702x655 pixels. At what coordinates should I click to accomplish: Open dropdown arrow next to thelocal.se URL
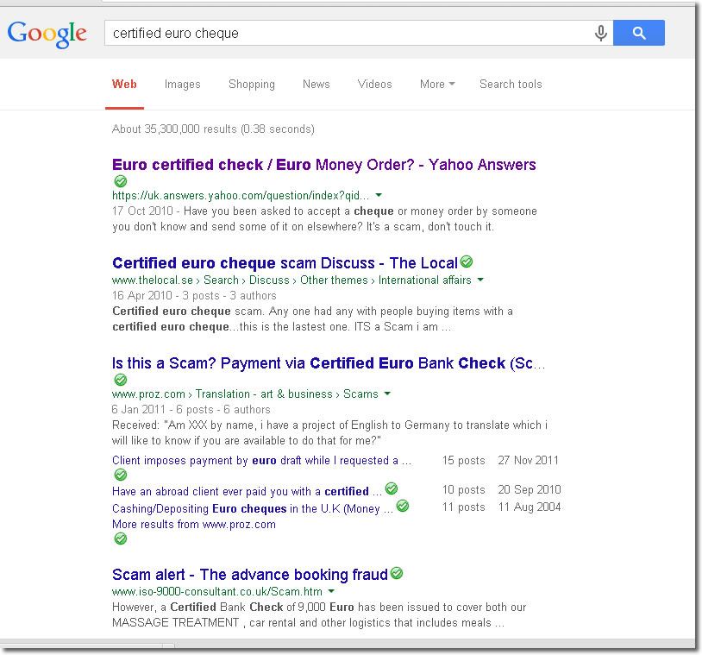pyautogui.click(x=480, y=280)
